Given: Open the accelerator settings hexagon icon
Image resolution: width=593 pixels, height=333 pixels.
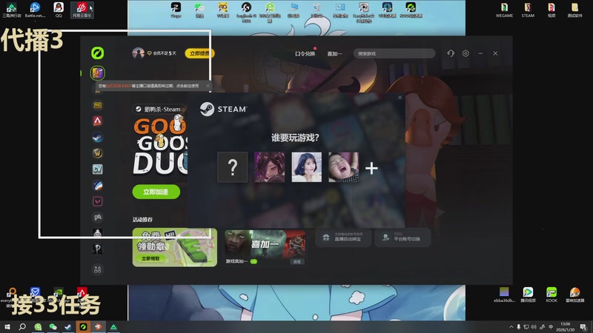Looking at the screenshot, I should [466, 53].
